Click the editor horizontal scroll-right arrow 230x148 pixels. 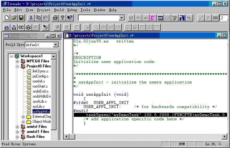[x=224, y=137]
